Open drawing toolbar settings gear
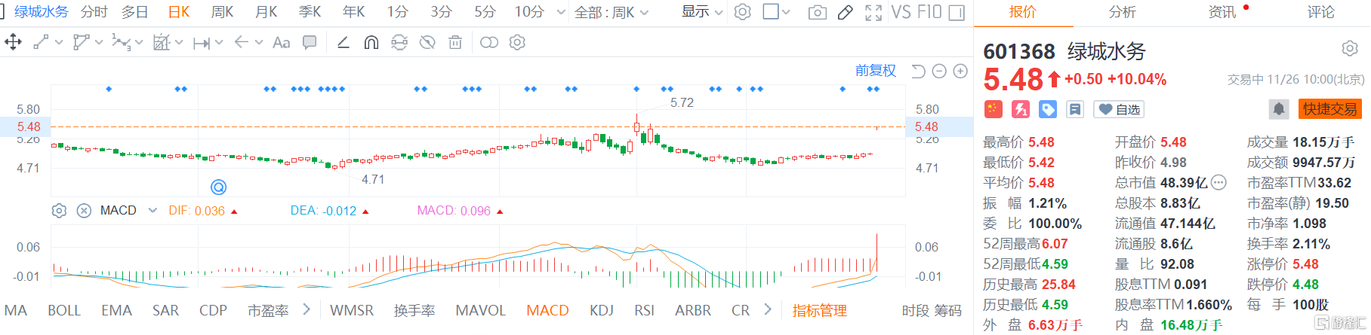 [517, 42]
